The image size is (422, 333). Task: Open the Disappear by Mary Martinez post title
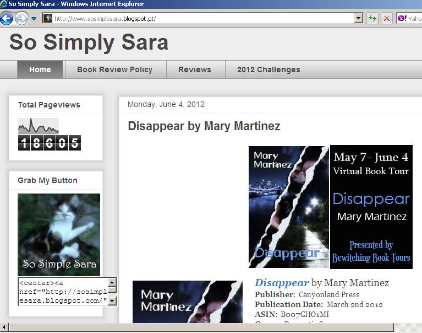[204, 126]
